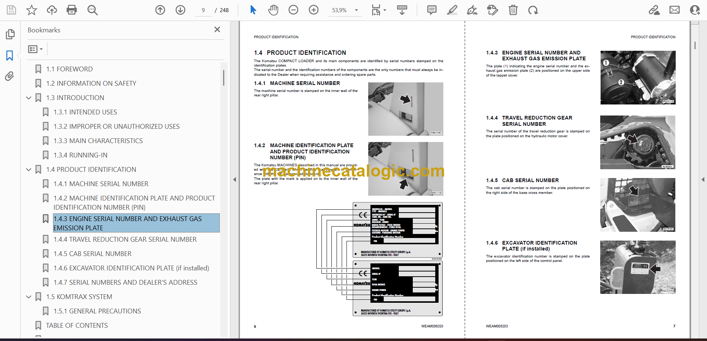Show the page thumbnails panel

coord(10,34)
